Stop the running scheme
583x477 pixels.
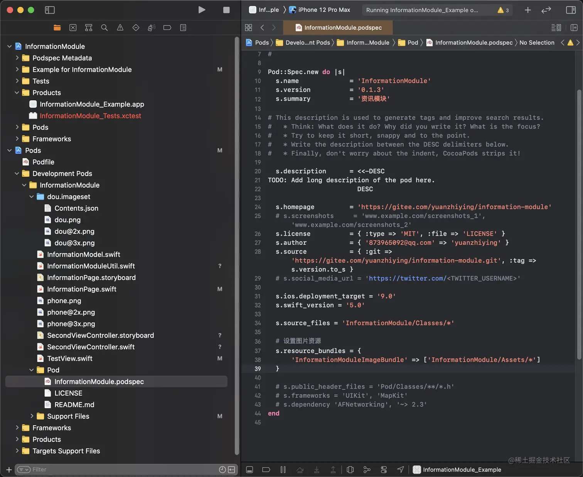[x=226, y=10]
